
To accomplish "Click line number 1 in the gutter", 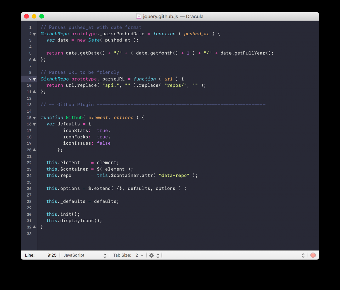I will (30, 28).
